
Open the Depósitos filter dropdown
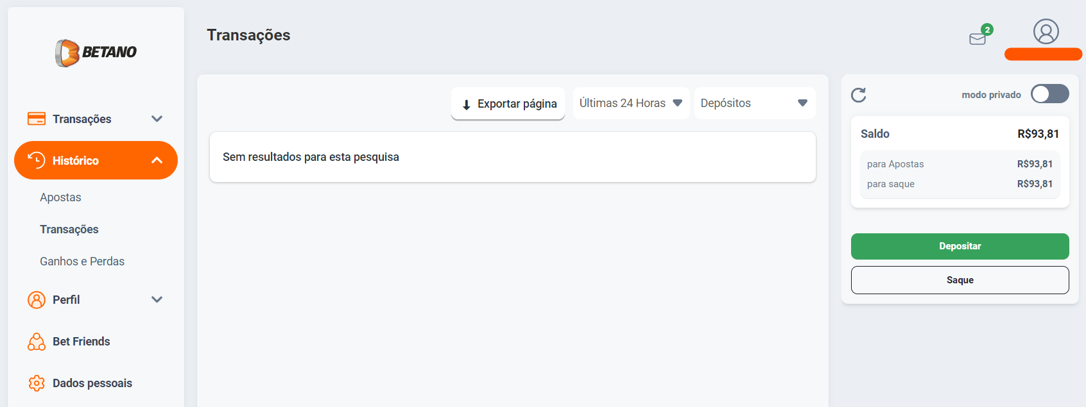(754, 103)
